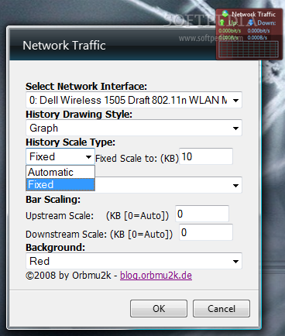Open the Background color dropdown showing Red
Viewport: 285px width, 336px height.
tap(134, 261)
